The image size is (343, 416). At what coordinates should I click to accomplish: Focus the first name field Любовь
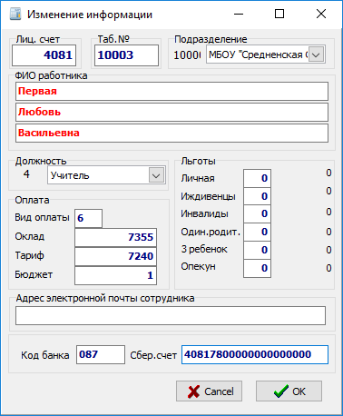coord(171,112)
